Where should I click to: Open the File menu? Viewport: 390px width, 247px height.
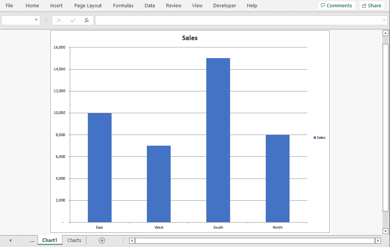(9, 5)
